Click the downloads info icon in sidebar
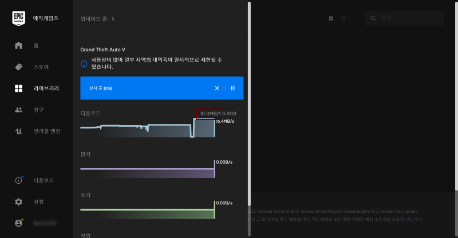The height and width of the screenshot is (238, 458). (x=19, y=180)
